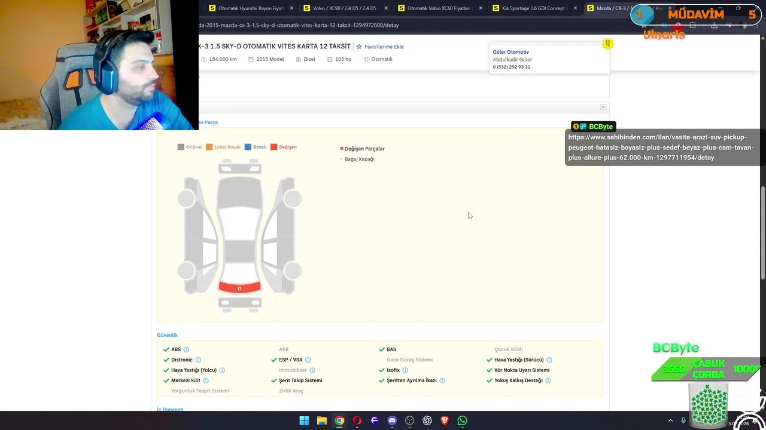Screen dimensions: 766x430
Task: Click the Değişen Parçalar label
Action: click(x=364, y=149)
